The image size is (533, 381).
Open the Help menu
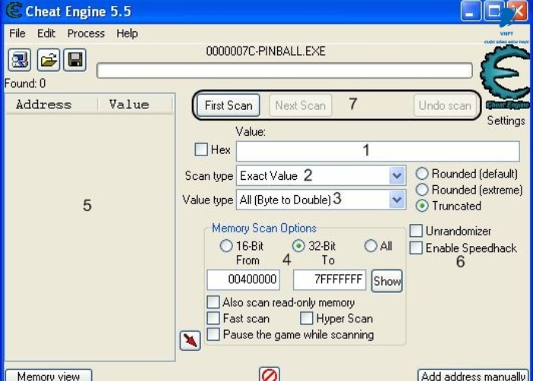click(x=127, y=34)
